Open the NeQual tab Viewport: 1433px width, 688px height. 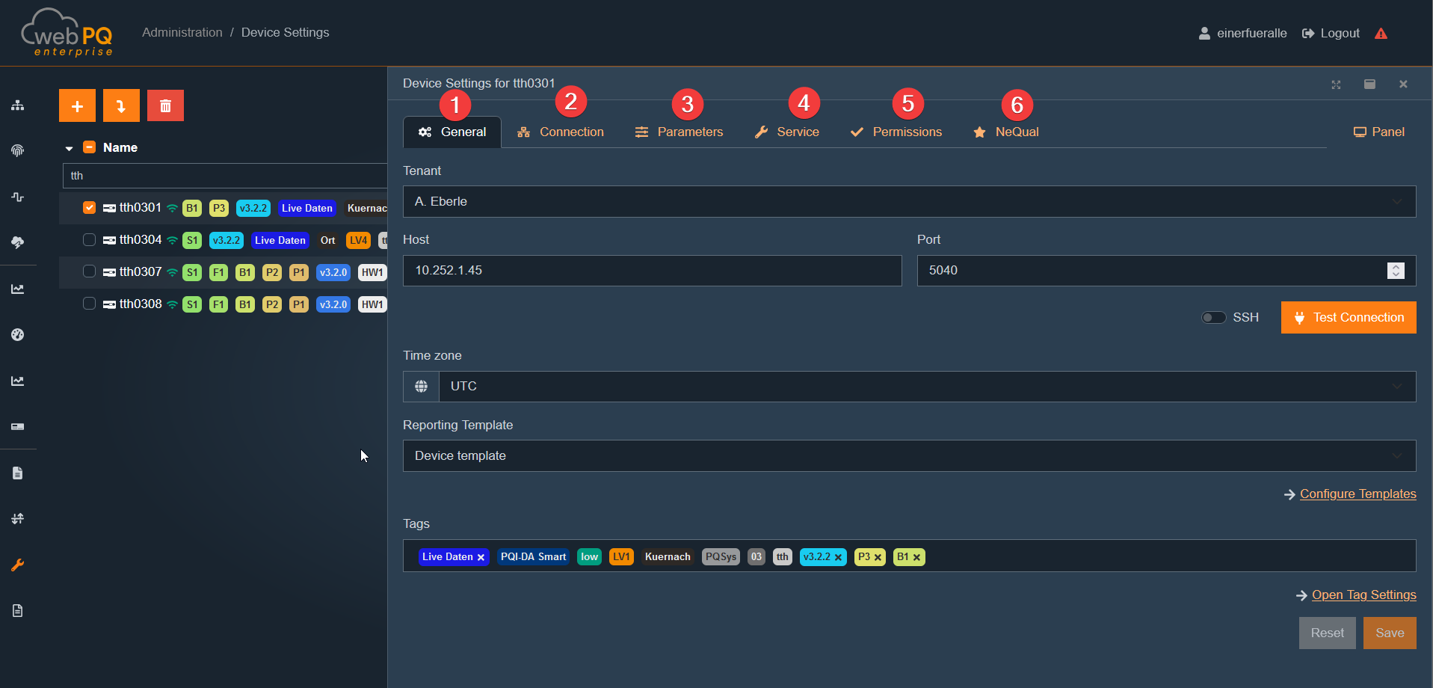[x=1006, y=132]
